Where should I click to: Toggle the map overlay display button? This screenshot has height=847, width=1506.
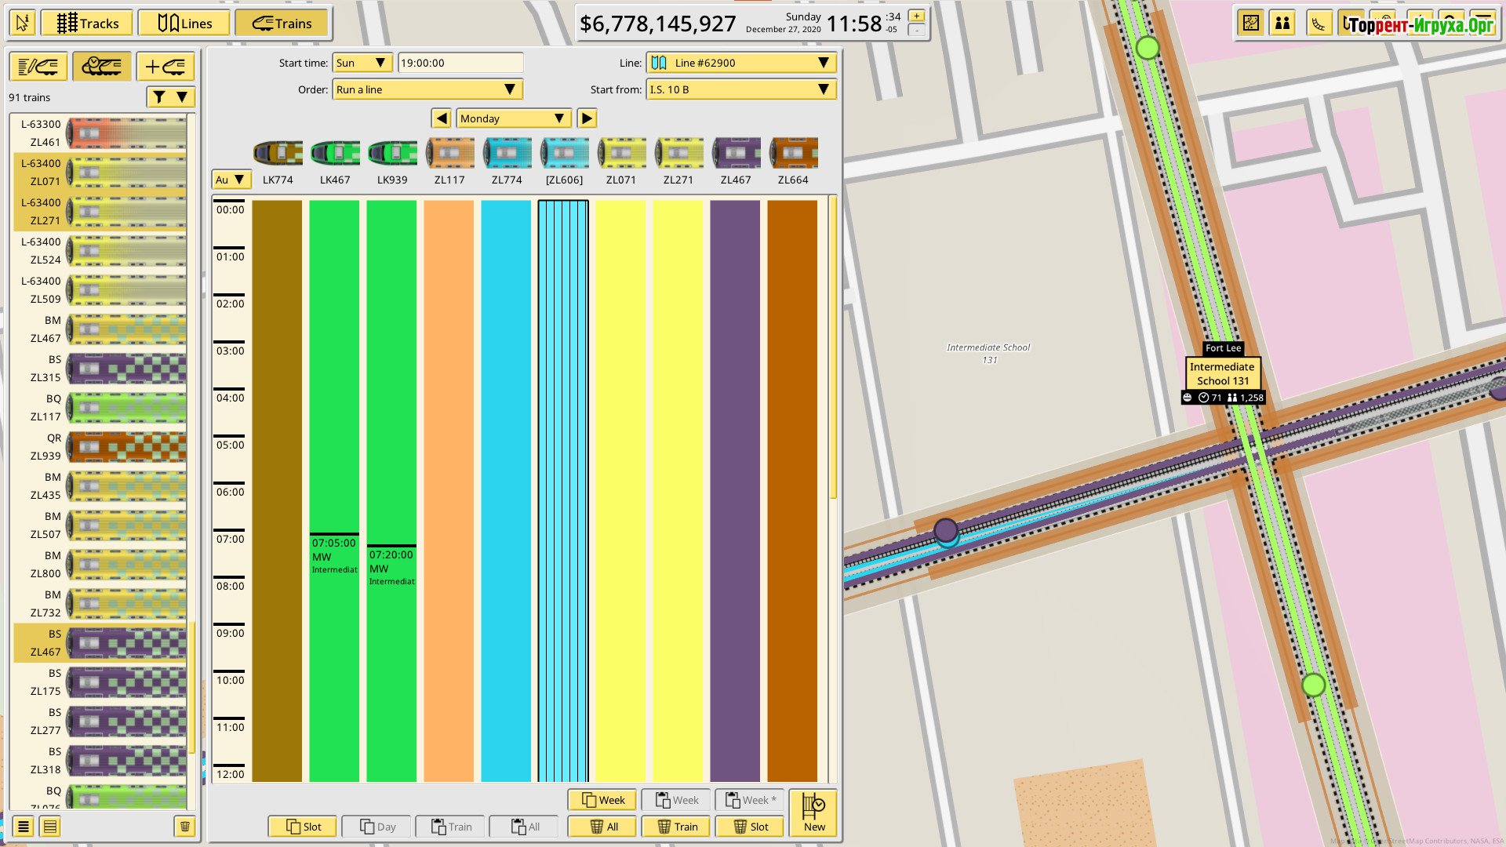pos(1251,24)
